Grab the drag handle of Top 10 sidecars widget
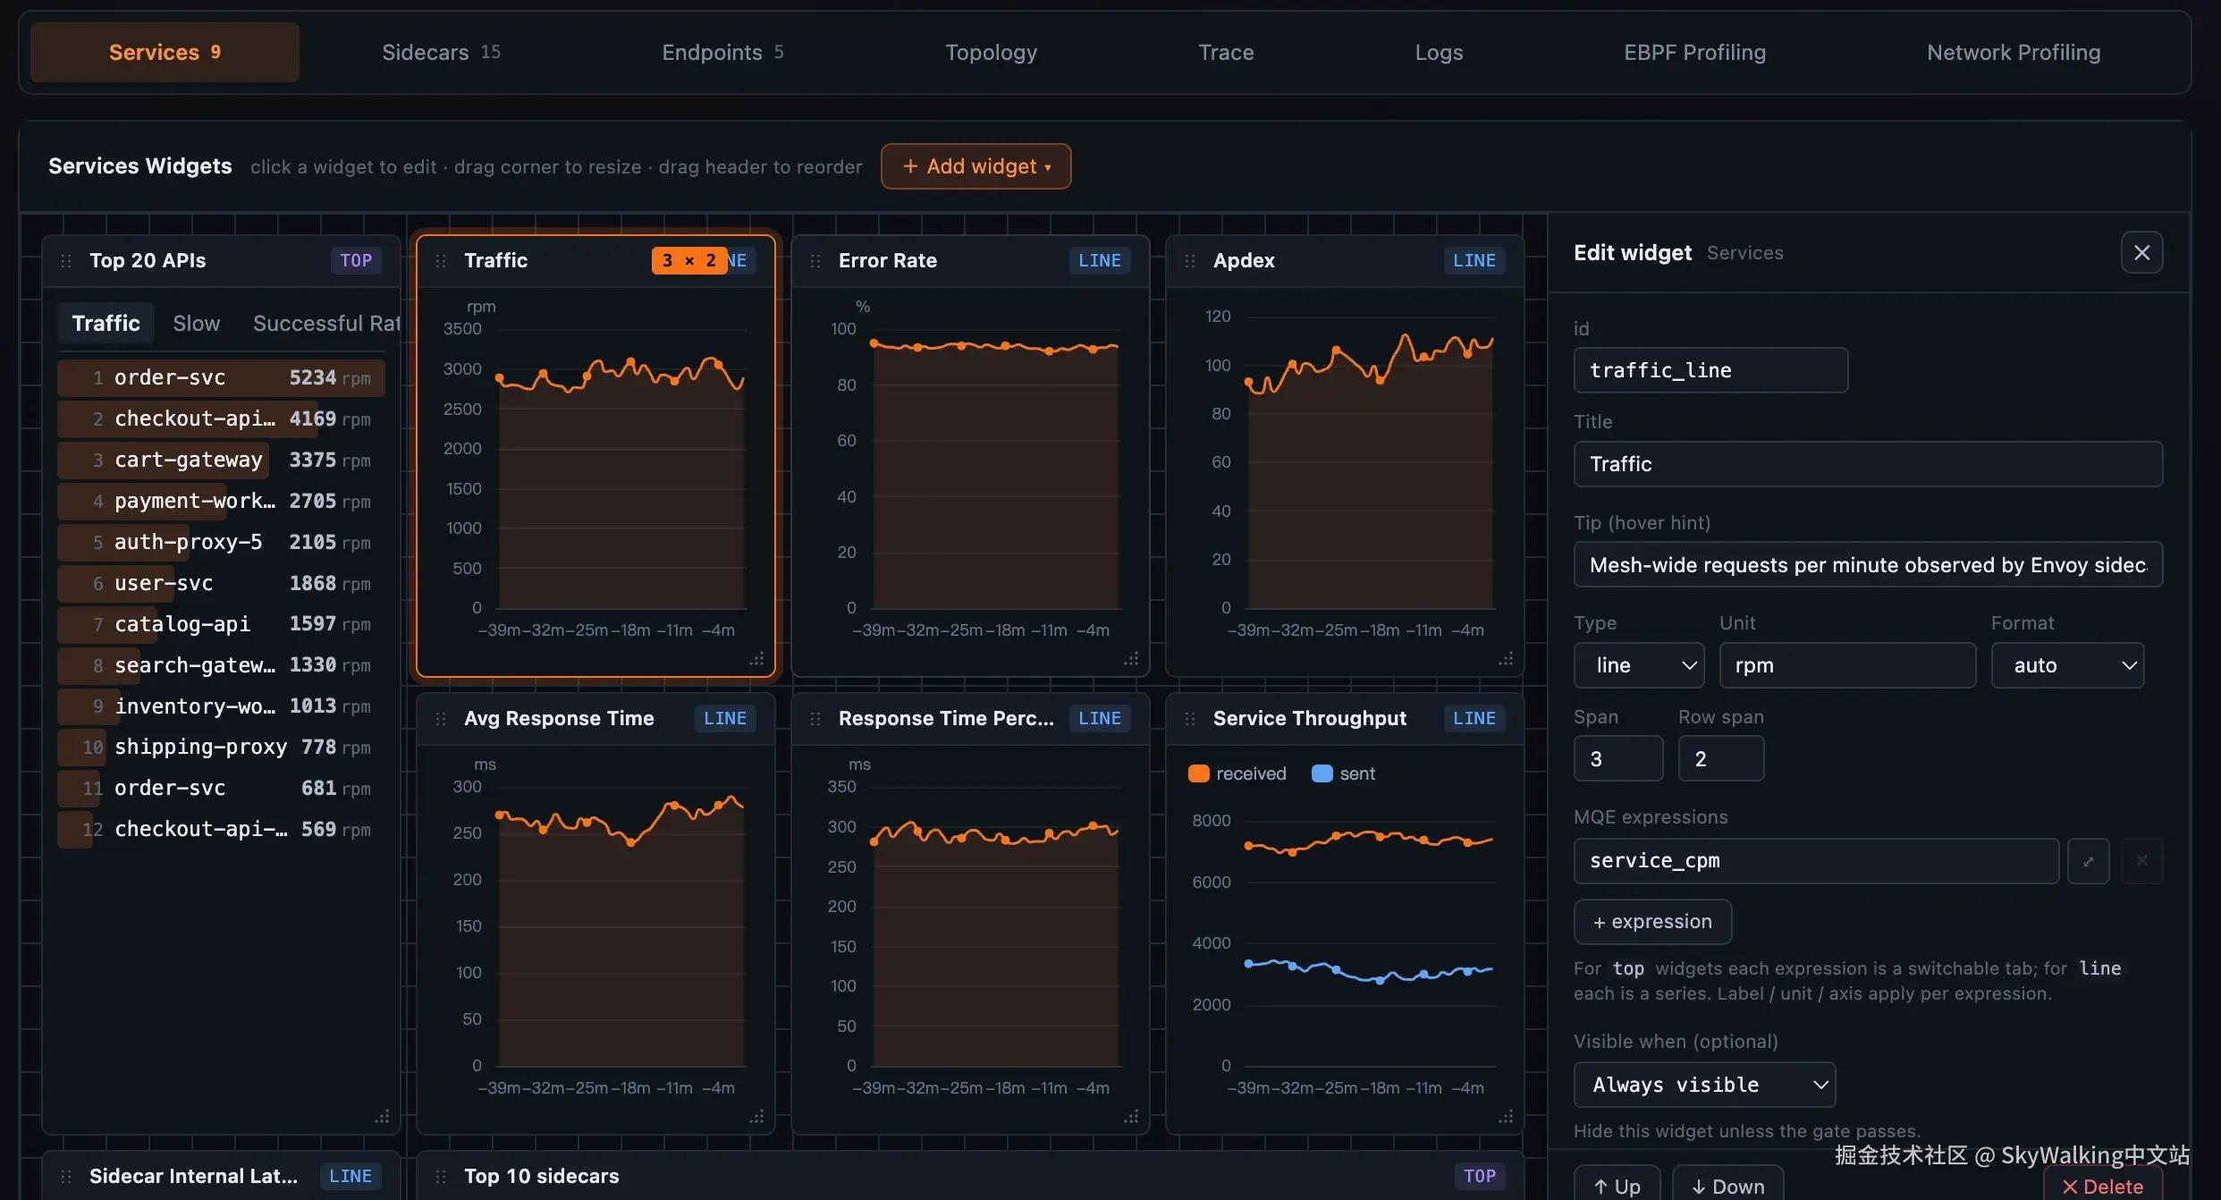This screenshot has width=2221, height=1200. pyautogui.click(x=441, y=1177)
